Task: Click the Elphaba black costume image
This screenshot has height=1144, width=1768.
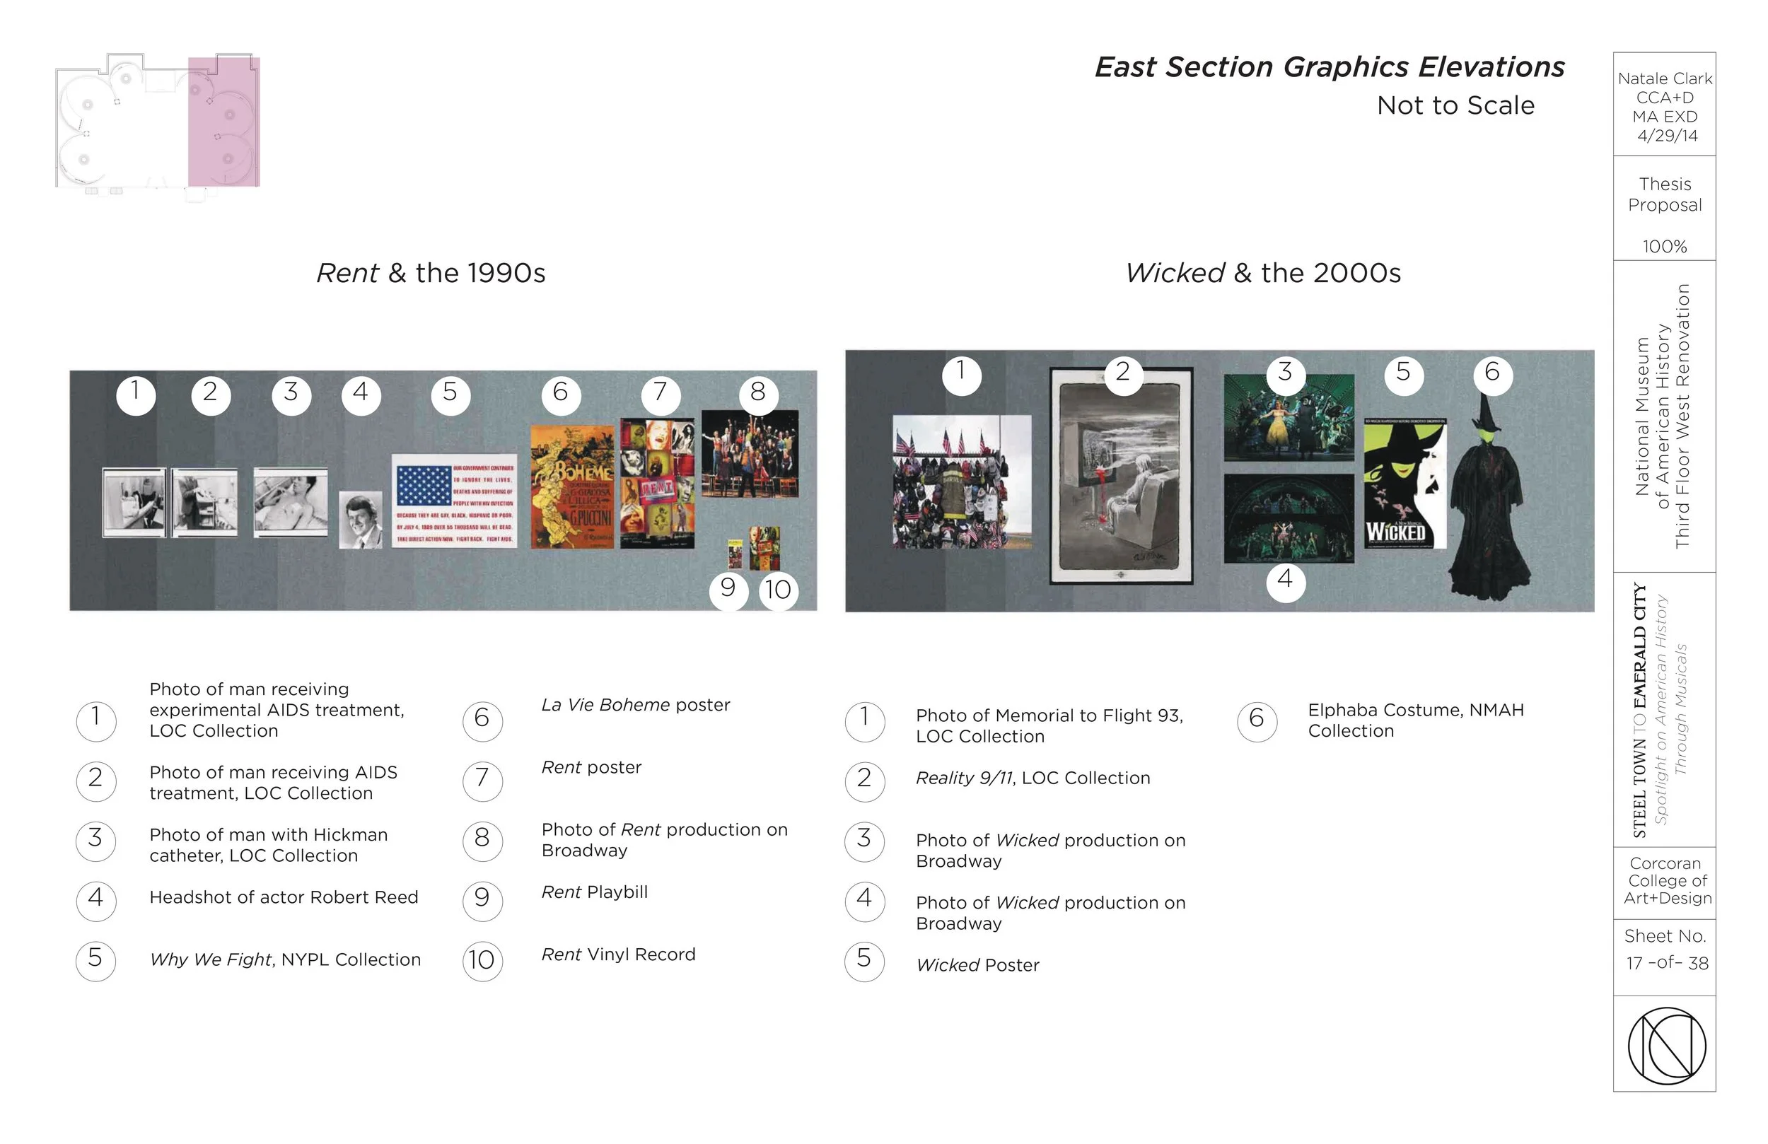Action: pos(1489,498)
